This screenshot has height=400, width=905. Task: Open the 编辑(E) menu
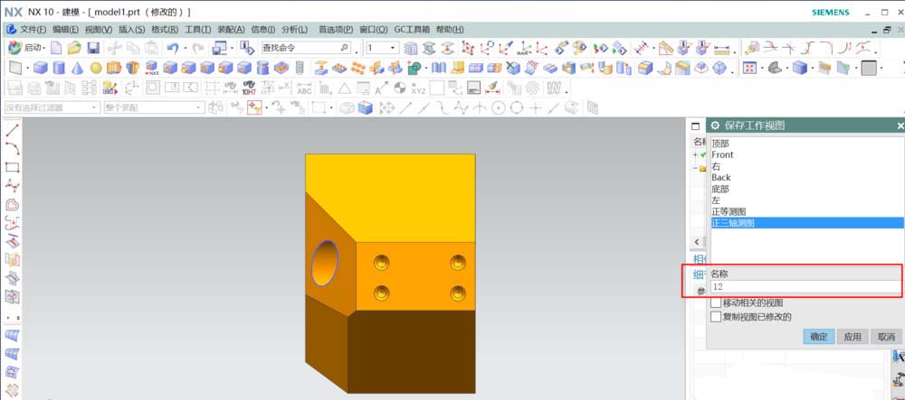click(x=66, y=30)
